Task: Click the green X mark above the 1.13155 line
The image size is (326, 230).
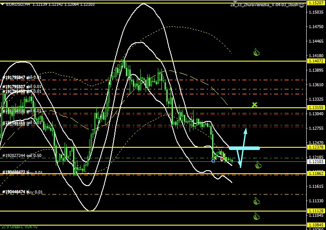Action: (x=254, y=105)
